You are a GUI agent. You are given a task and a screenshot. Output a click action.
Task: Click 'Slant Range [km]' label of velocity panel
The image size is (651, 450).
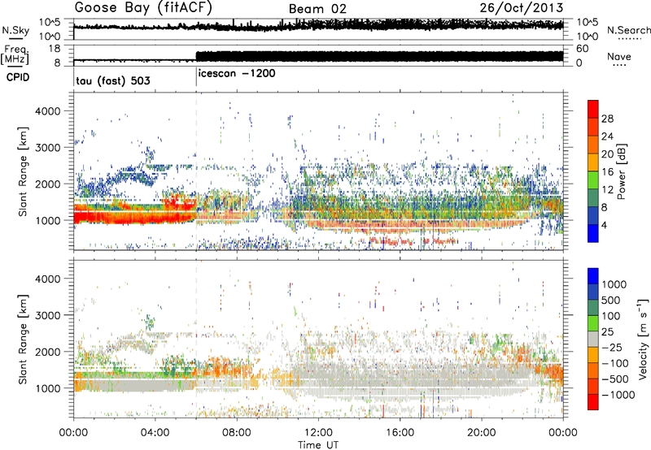point(23,339)
